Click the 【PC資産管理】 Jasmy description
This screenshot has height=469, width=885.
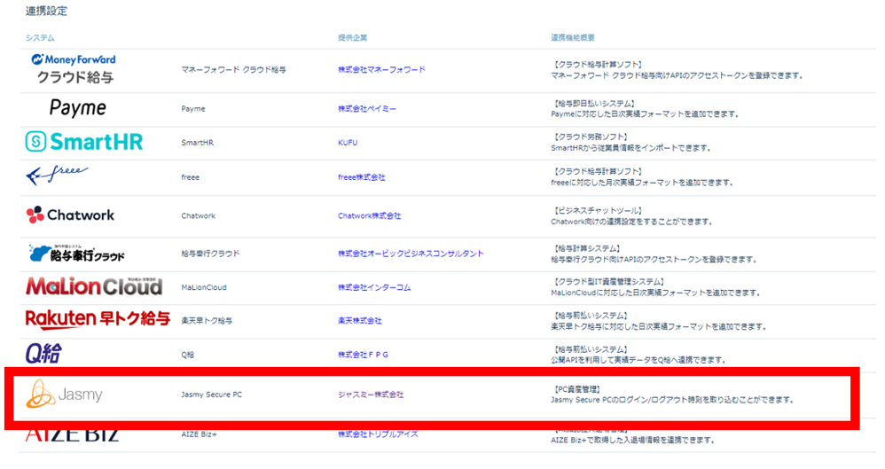(x=672, y=395)
